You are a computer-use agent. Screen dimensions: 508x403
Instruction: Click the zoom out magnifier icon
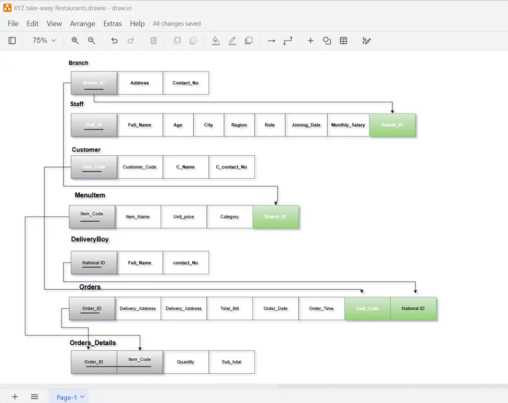click(92, 41)
